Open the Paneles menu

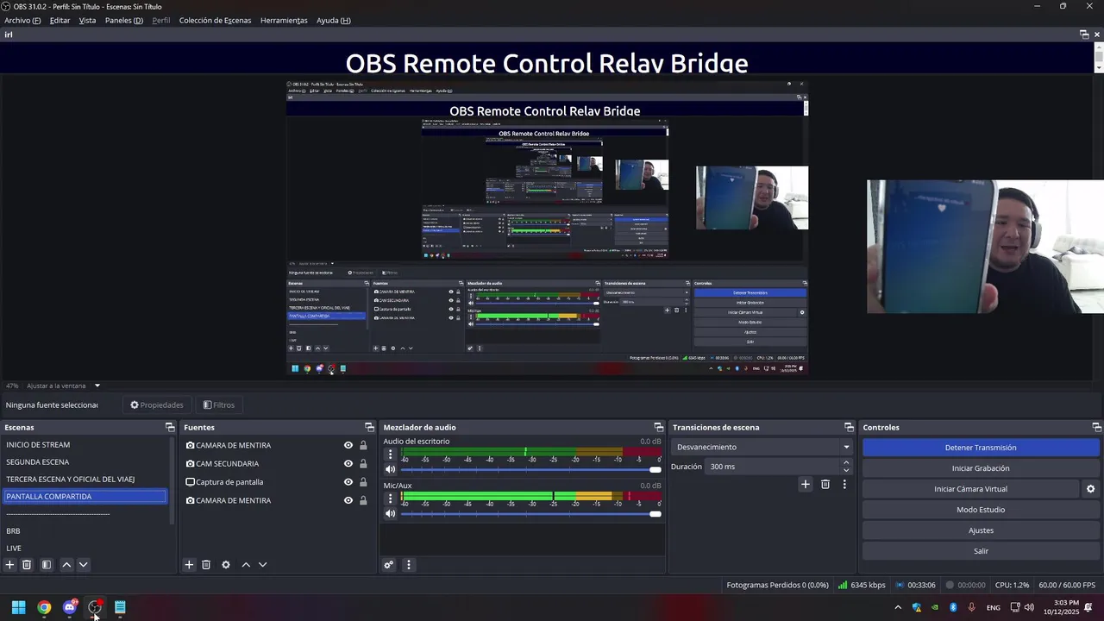point(124,20)
